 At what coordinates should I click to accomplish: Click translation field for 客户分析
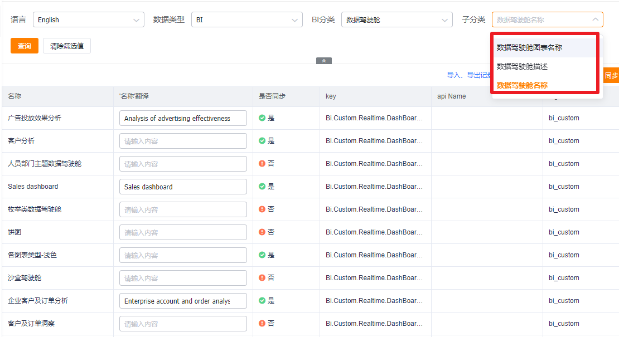(183, 141)
